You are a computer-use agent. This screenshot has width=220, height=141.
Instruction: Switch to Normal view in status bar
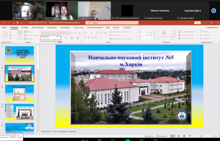[172, 136]
